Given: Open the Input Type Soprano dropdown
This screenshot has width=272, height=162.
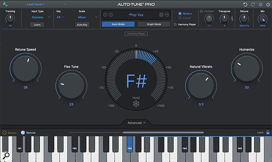Looking at the screenshot, I should coord(41,17).
